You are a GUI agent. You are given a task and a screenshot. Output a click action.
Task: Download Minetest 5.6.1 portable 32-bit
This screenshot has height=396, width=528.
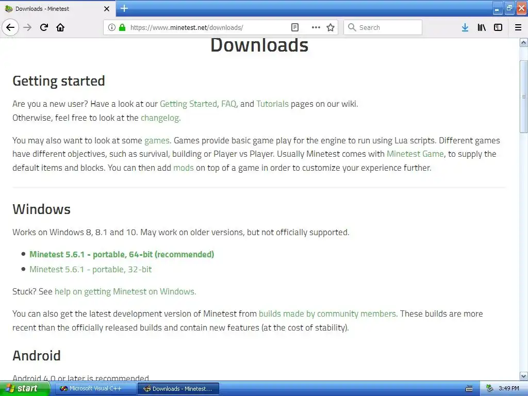point(91,269)
